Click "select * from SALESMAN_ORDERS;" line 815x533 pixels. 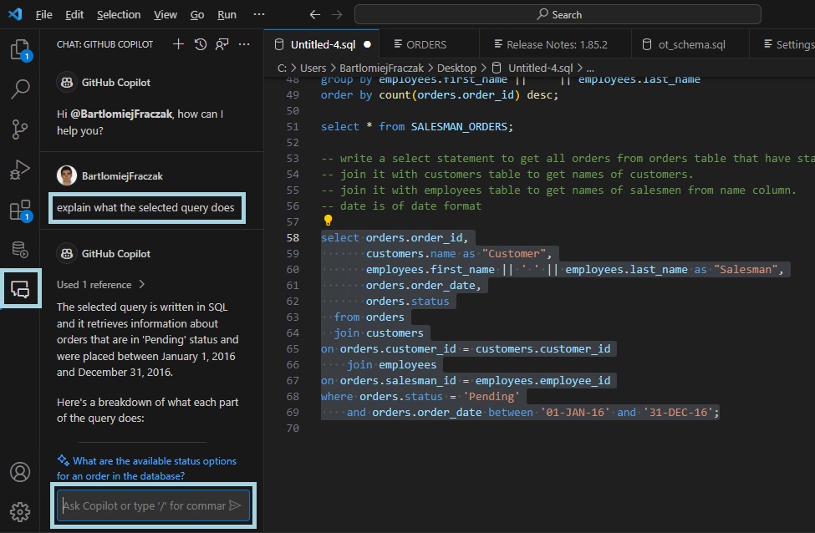point(417,126)
